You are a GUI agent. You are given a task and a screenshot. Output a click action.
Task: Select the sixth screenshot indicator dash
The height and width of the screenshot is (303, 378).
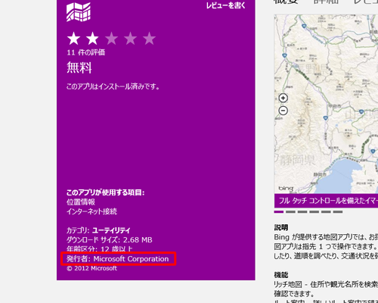coord(338,211)
